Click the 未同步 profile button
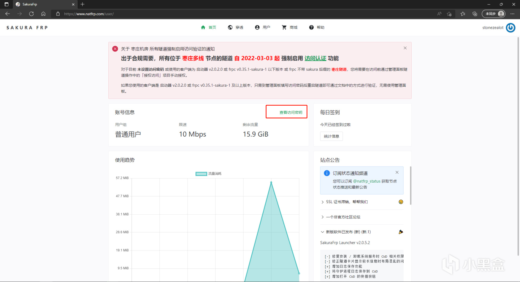 point(494,14)
